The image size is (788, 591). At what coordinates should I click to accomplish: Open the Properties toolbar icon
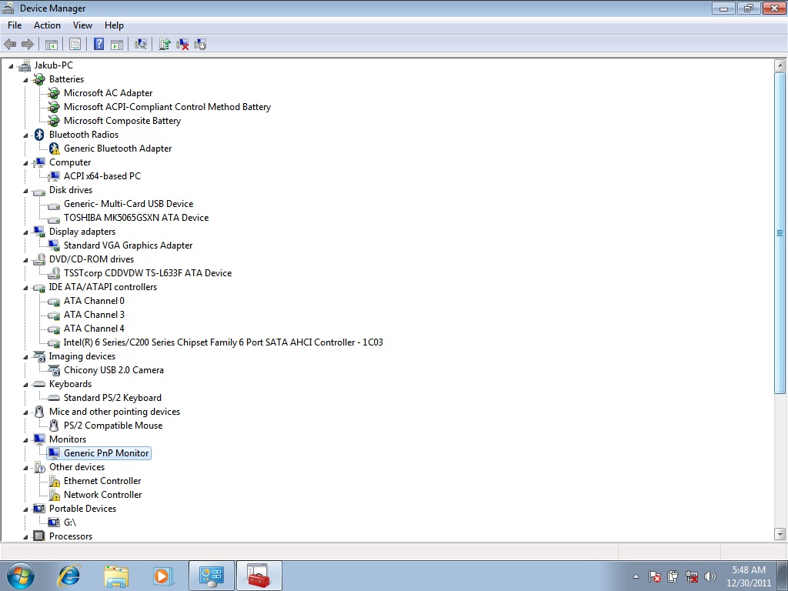[75, 44]
